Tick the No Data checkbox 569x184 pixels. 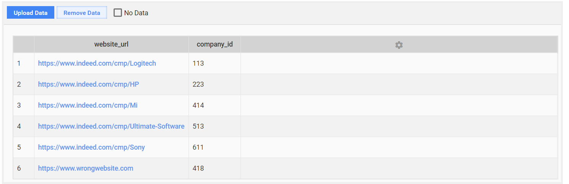118,13
